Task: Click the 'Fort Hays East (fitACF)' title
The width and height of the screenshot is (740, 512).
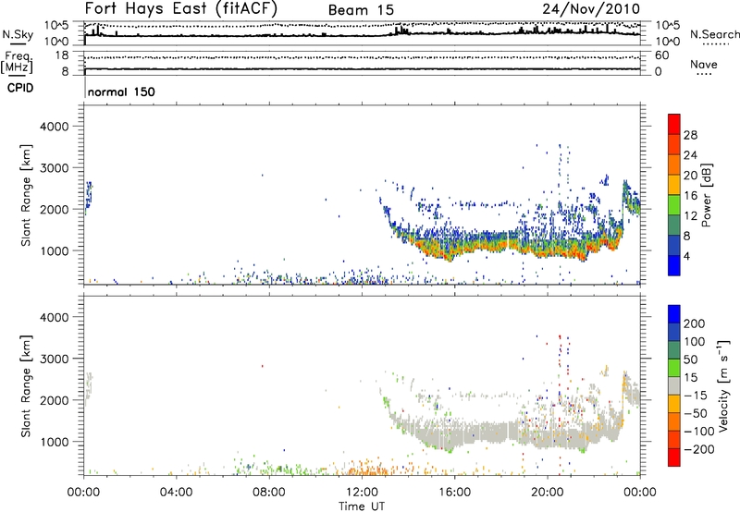Action: coord(180,8)
